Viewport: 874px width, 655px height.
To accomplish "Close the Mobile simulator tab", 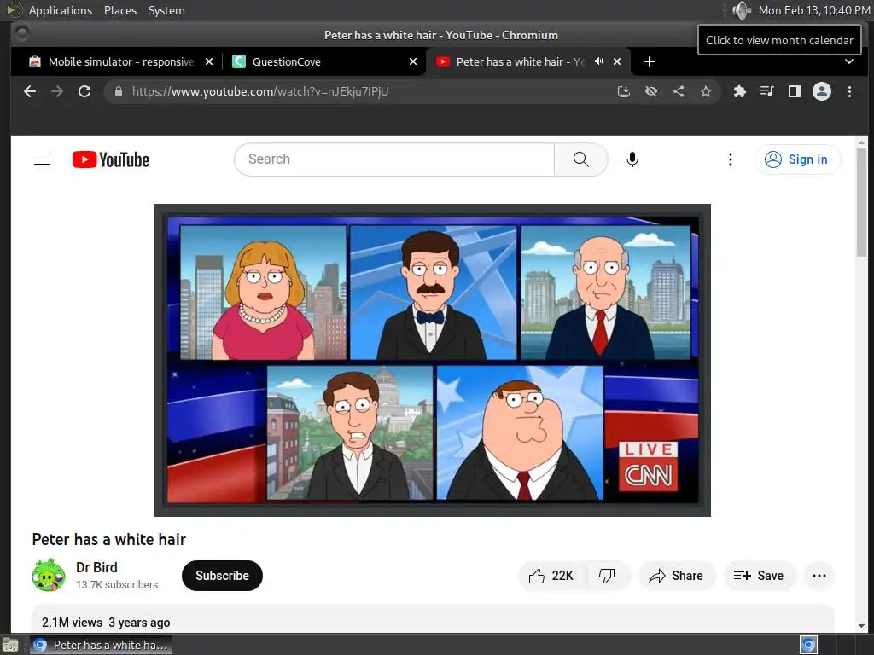I will pos(209,61).
